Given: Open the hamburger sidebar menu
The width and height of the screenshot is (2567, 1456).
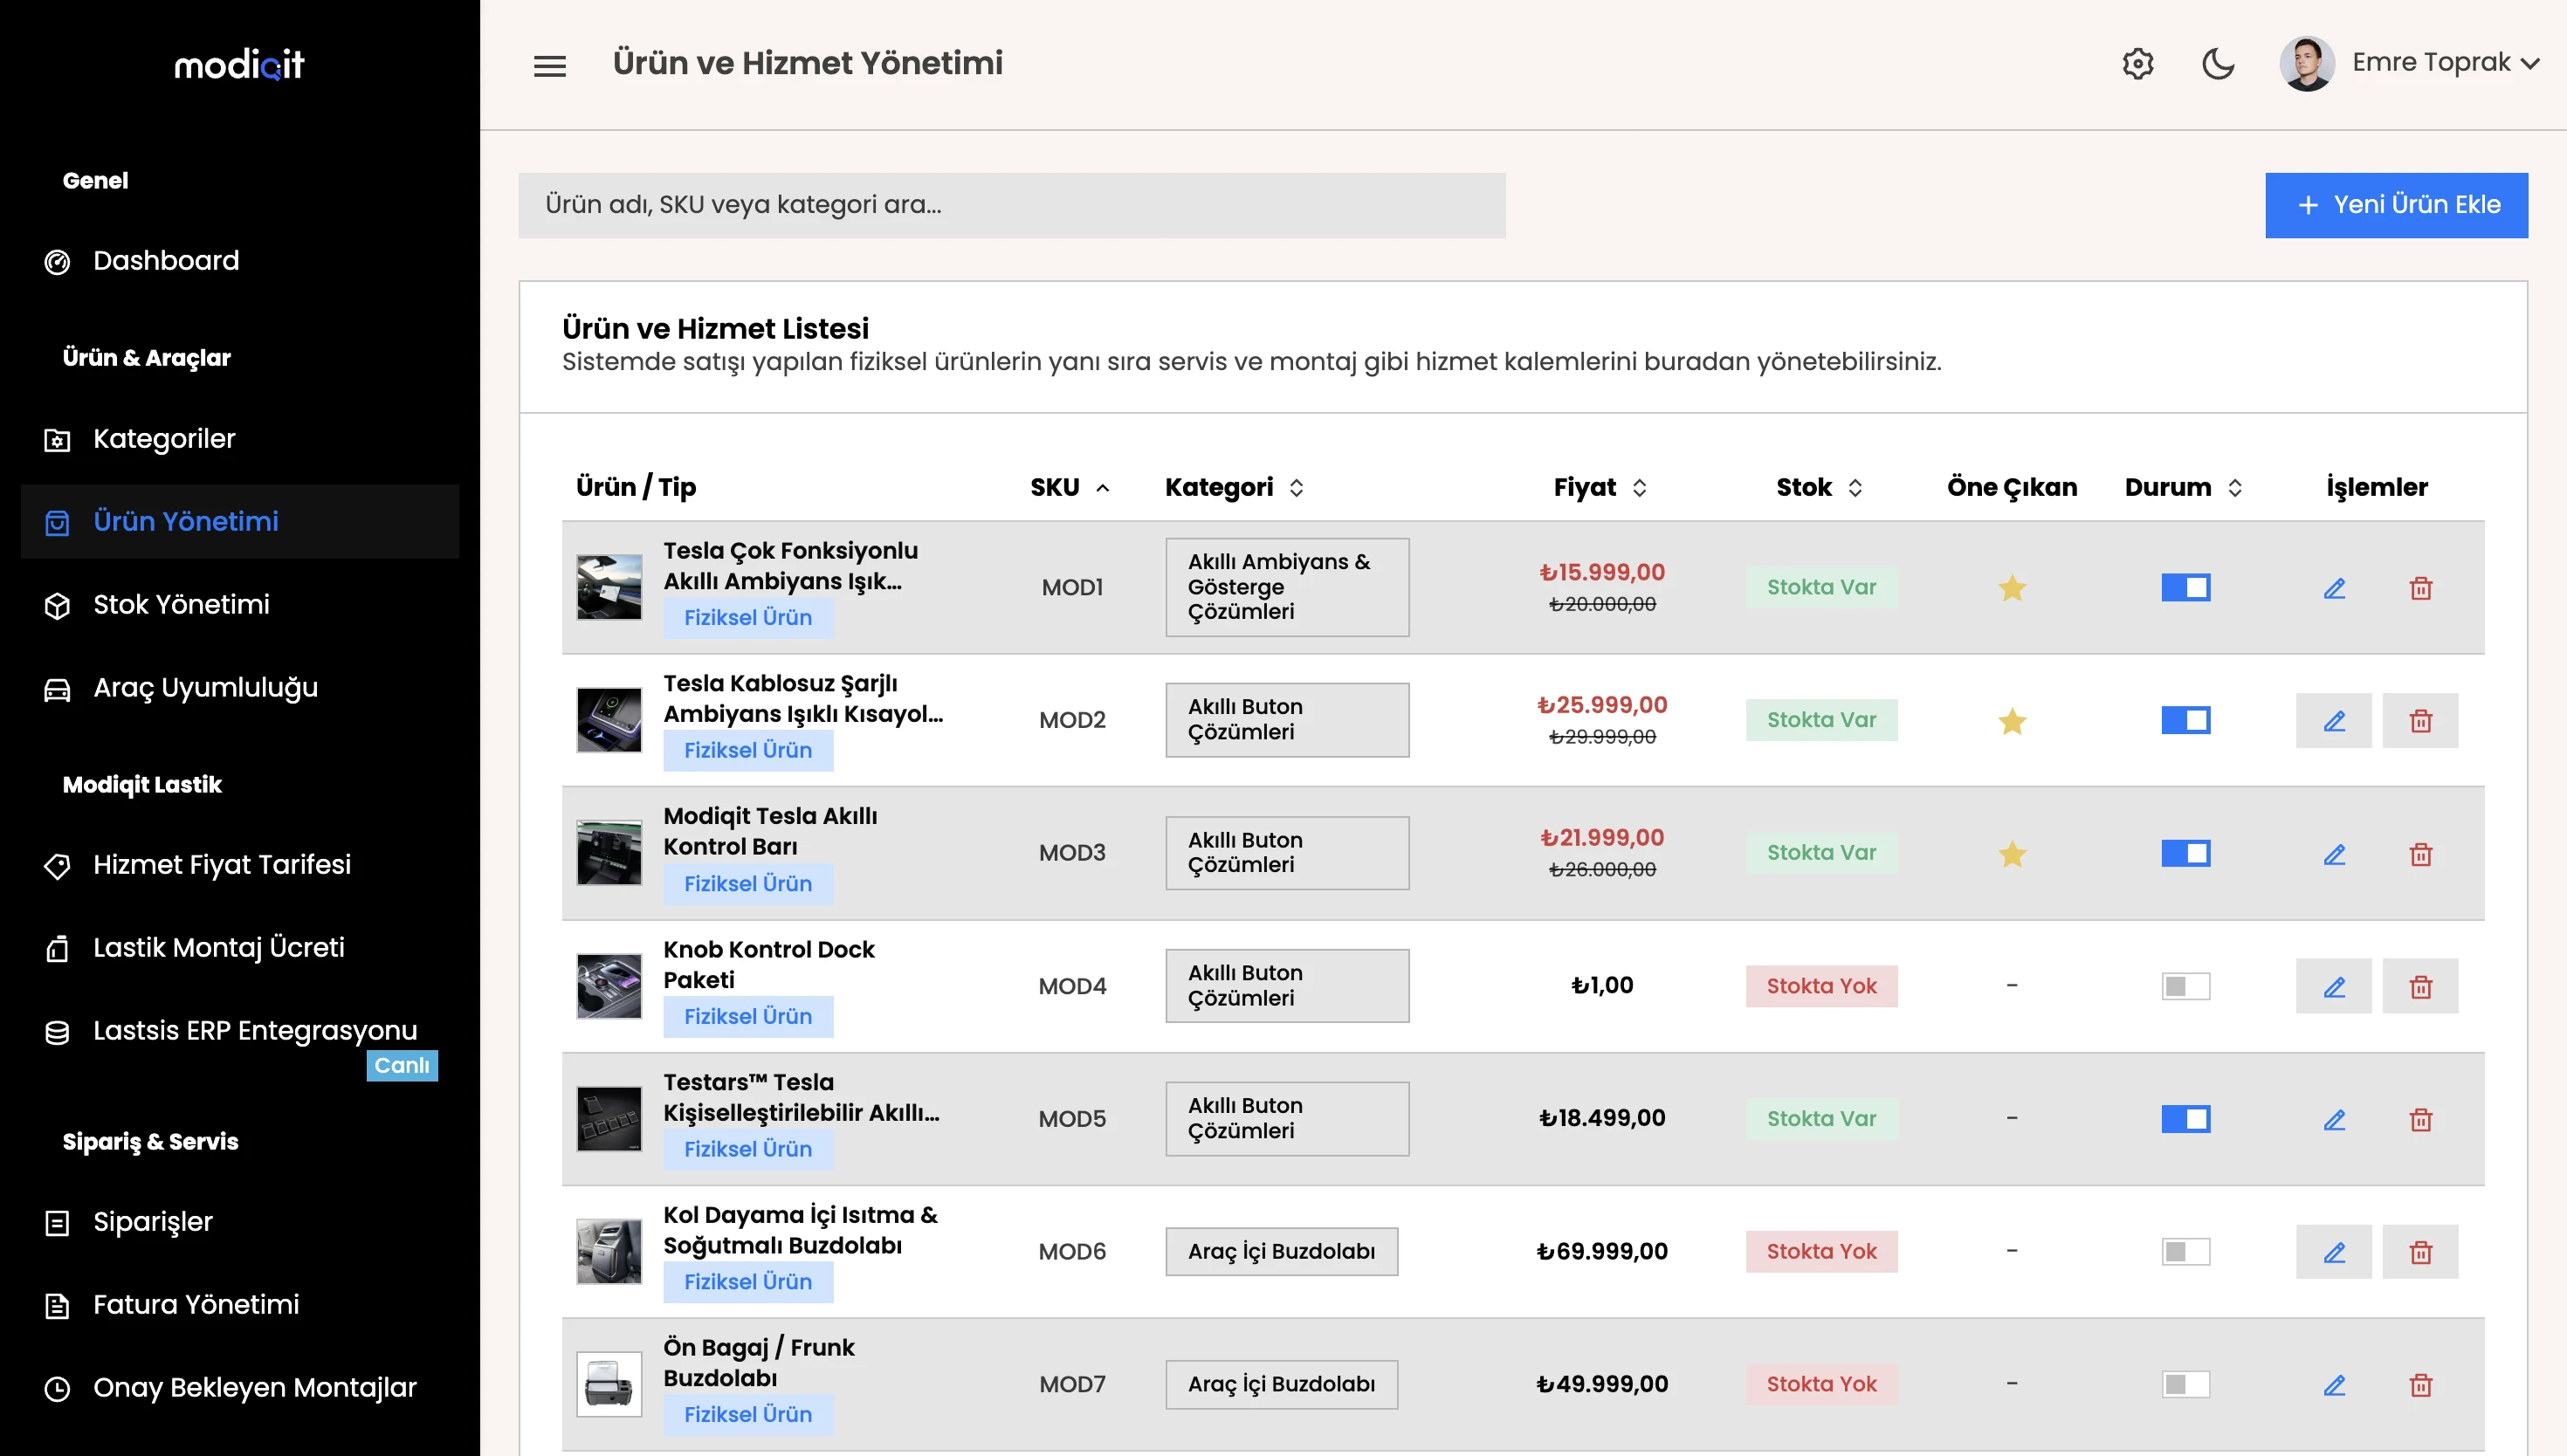Looking at the screenshot, I should click(549, 66).
